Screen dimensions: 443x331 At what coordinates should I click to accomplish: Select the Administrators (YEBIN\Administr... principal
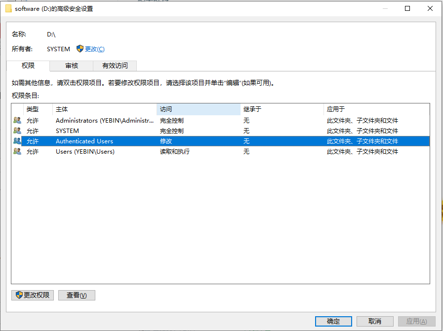point(105,121)
